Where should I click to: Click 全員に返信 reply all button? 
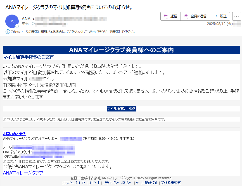pyautogui.click(x=195, y=16)
